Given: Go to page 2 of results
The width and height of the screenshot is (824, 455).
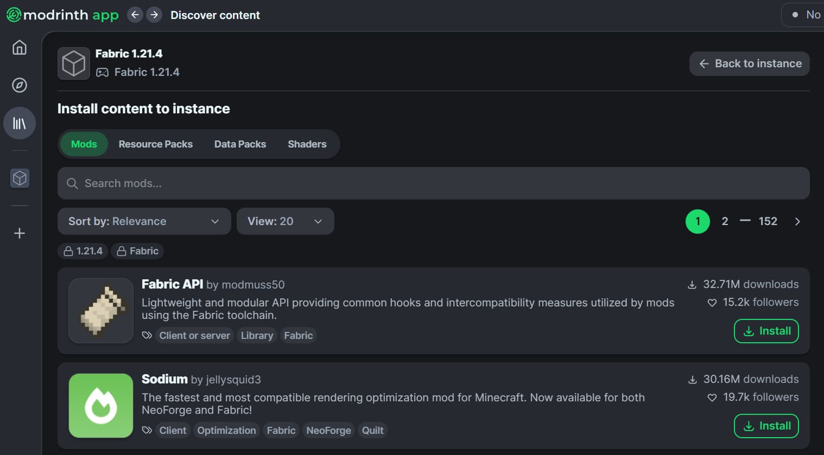Looking at the screenshot, I should [x=725, y=221].
